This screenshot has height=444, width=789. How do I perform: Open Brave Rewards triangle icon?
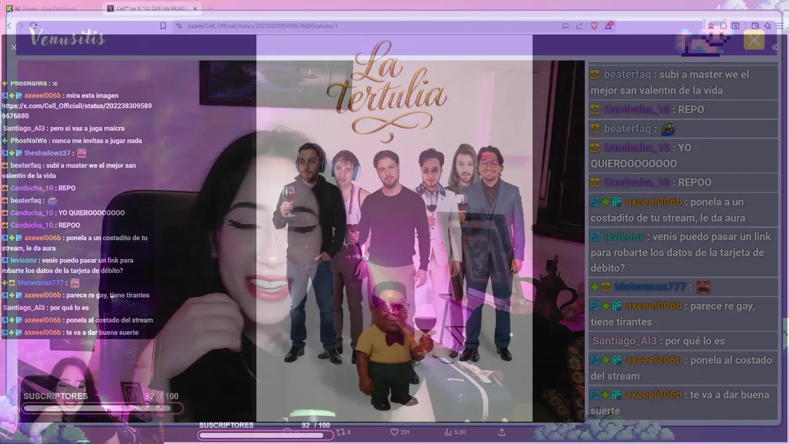pos(608,26)
